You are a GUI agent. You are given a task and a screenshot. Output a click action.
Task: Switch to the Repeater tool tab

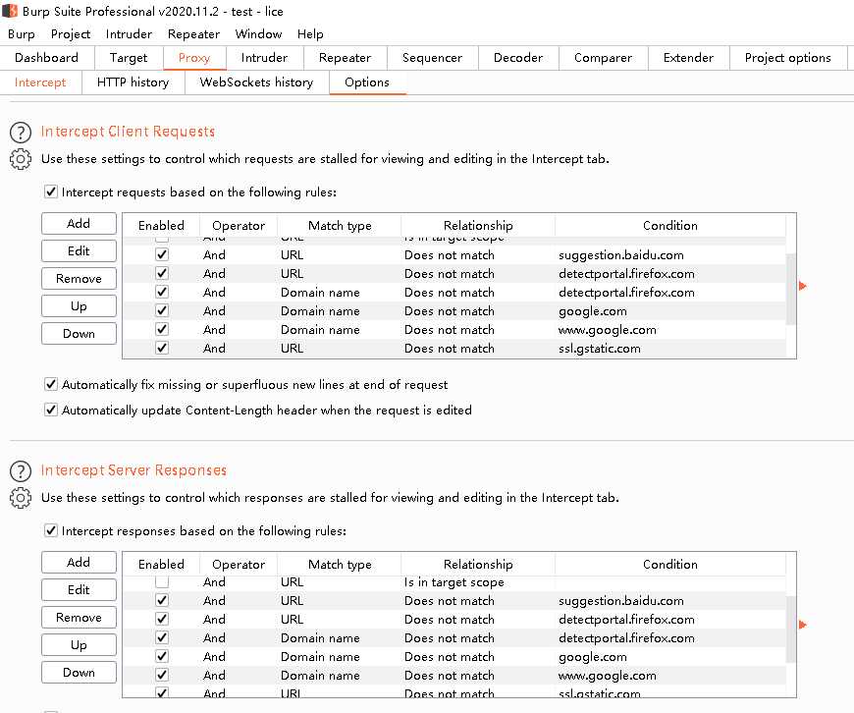coord(345,58)
